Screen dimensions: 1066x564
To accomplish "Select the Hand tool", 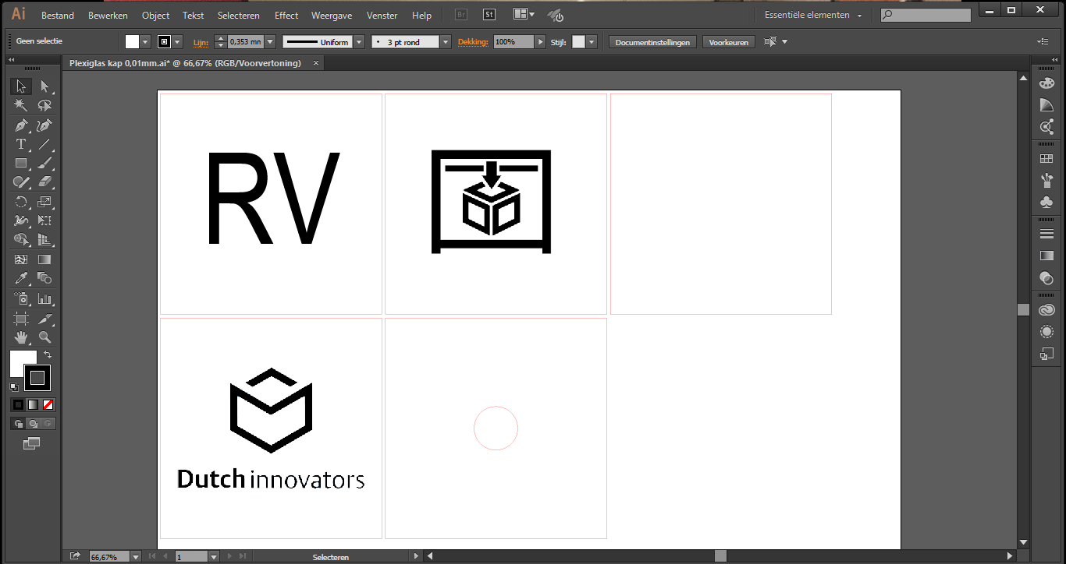I will point(21,337).
